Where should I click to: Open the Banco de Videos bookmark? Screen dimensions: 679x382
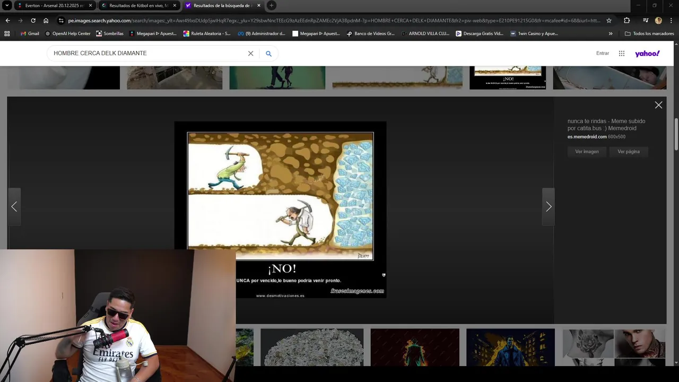371,33
